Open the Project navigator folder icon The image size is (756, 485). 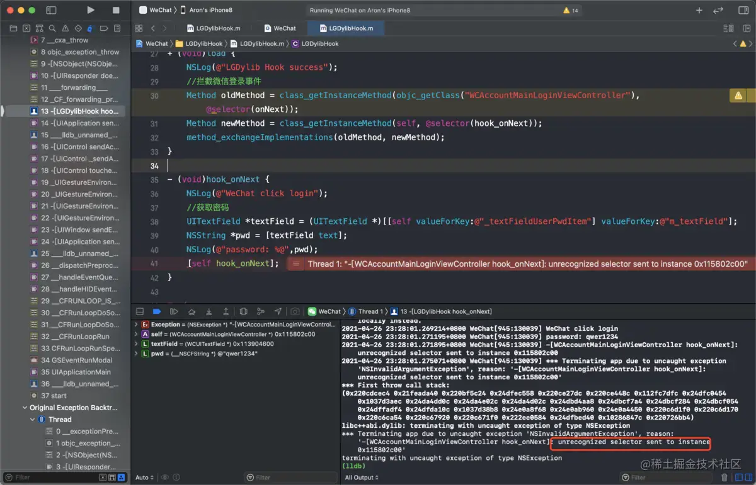tap(13, 28)
